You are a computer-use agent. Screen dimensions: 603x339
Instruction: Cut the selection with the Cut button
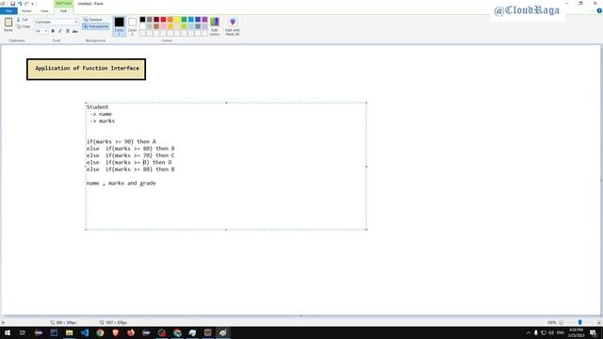tap(23, 20)
